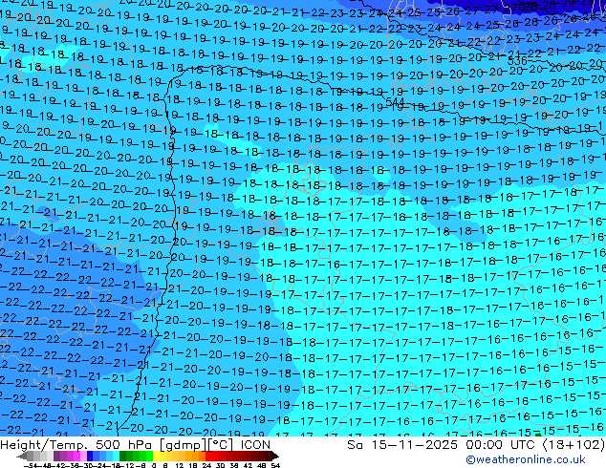
Task: Click the "544" height contour label
Action: tap(395, 102)
